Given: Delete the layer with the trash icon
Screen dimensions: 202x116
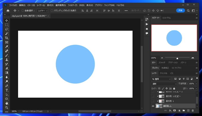Looking at the screenshot, I should point(193,110).
